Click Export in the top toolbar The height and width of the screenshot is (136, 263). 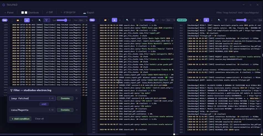(x=89, y=12)
